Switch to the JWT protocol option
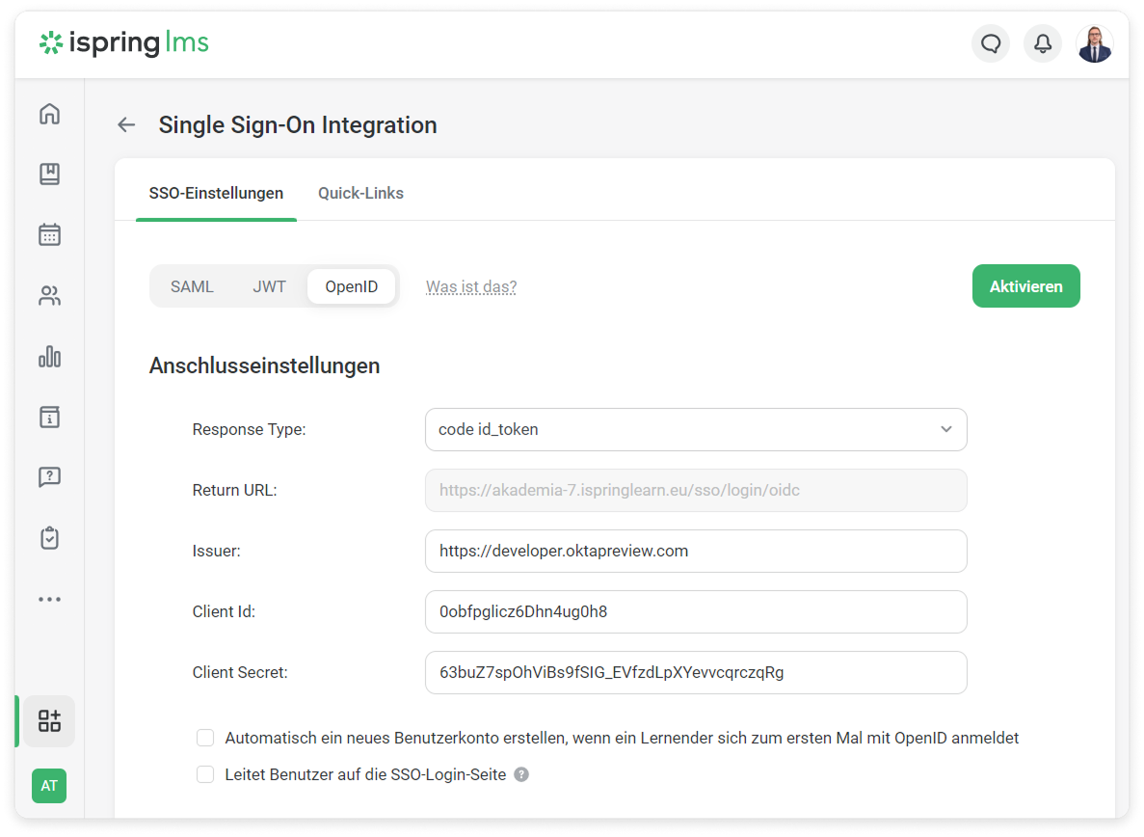This screenshot has height=837, width=1144. [x=269, y=287]
